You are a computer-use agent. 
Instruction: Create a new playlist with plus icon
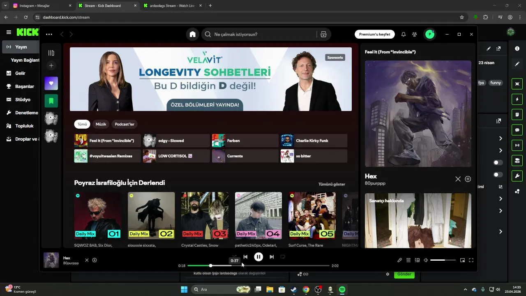(51, 65)
